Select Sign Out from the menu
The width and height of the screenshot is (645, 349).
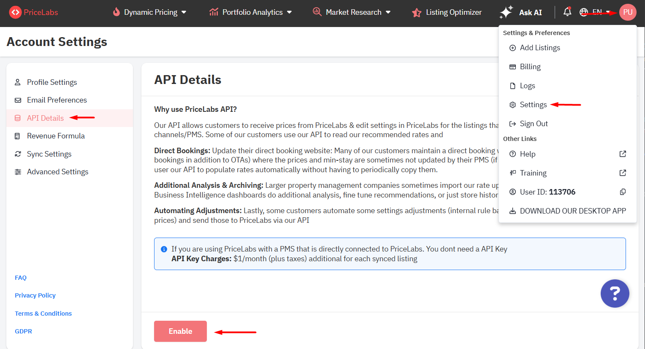point(534,124)
